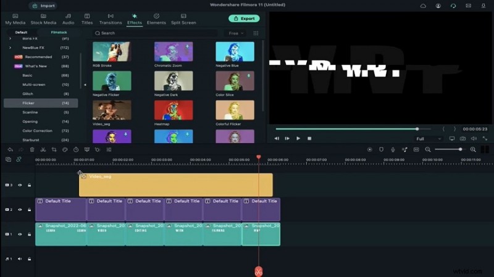This screenshot has width=494, height=277.
Task: Click the effects list scrollbar
Action: pos(263,75)
